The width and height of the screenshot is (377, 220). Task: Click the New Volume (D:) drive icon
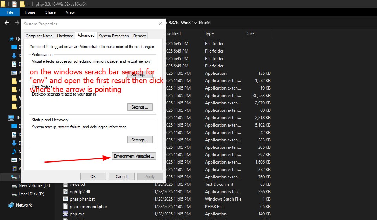[14, 186]
